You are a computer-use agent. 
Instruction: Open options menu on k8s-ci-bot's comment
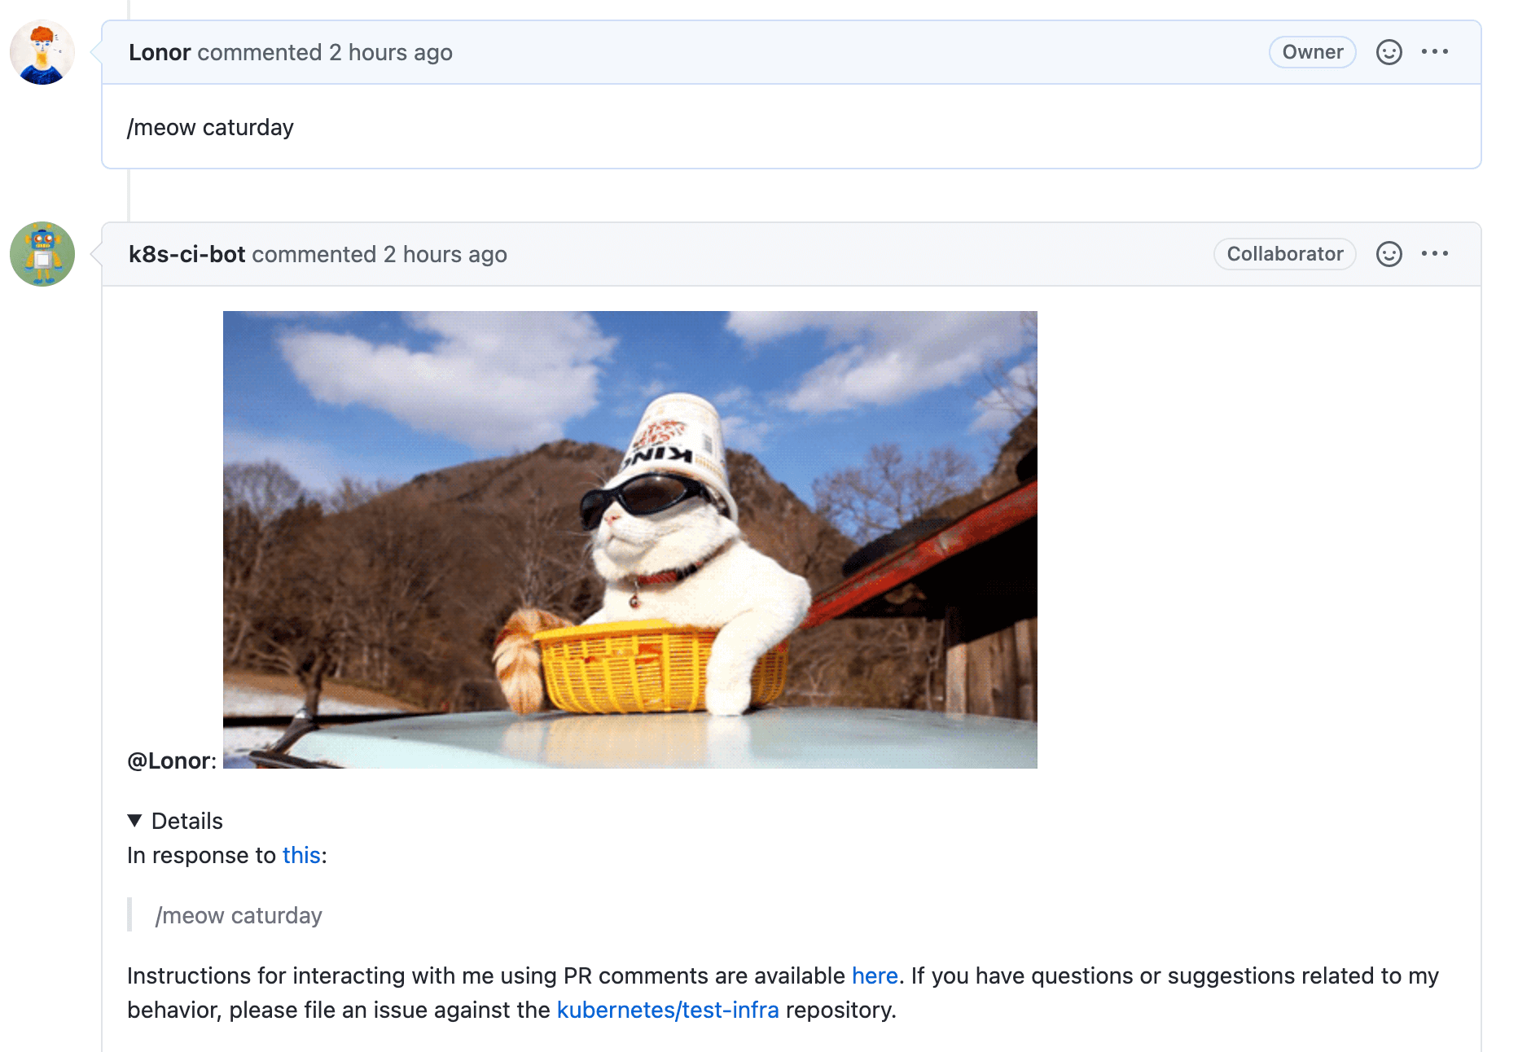click(1434, 254)
